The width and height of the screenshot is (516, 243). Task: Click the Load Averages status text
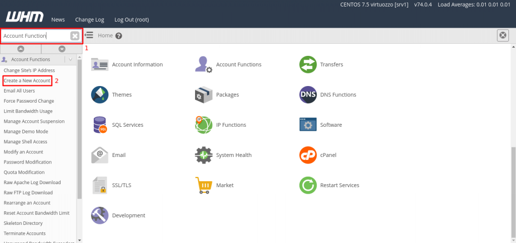click(x=474, y=5)
